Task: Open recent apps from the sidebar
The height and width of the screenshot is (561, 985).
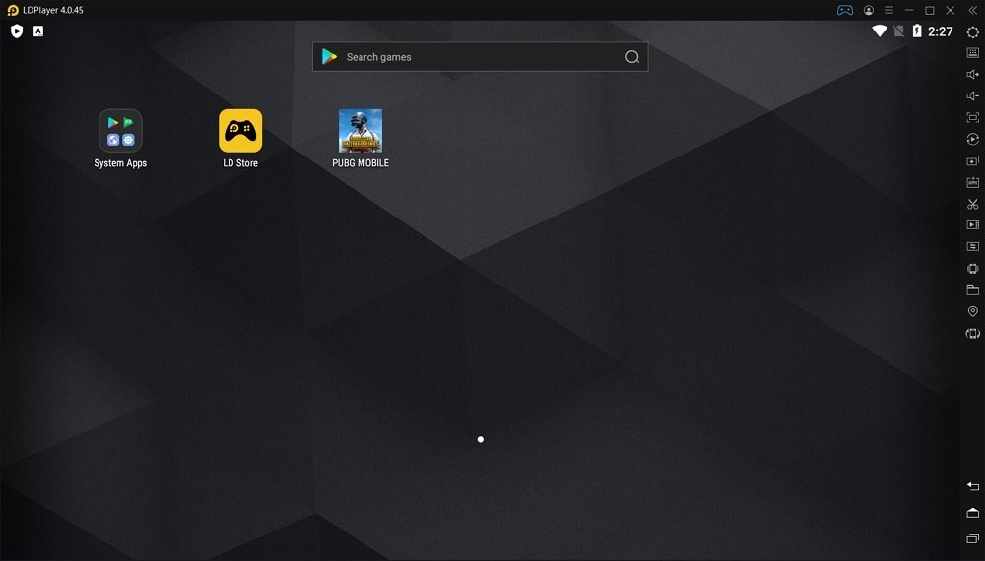Action: (972, 539)
